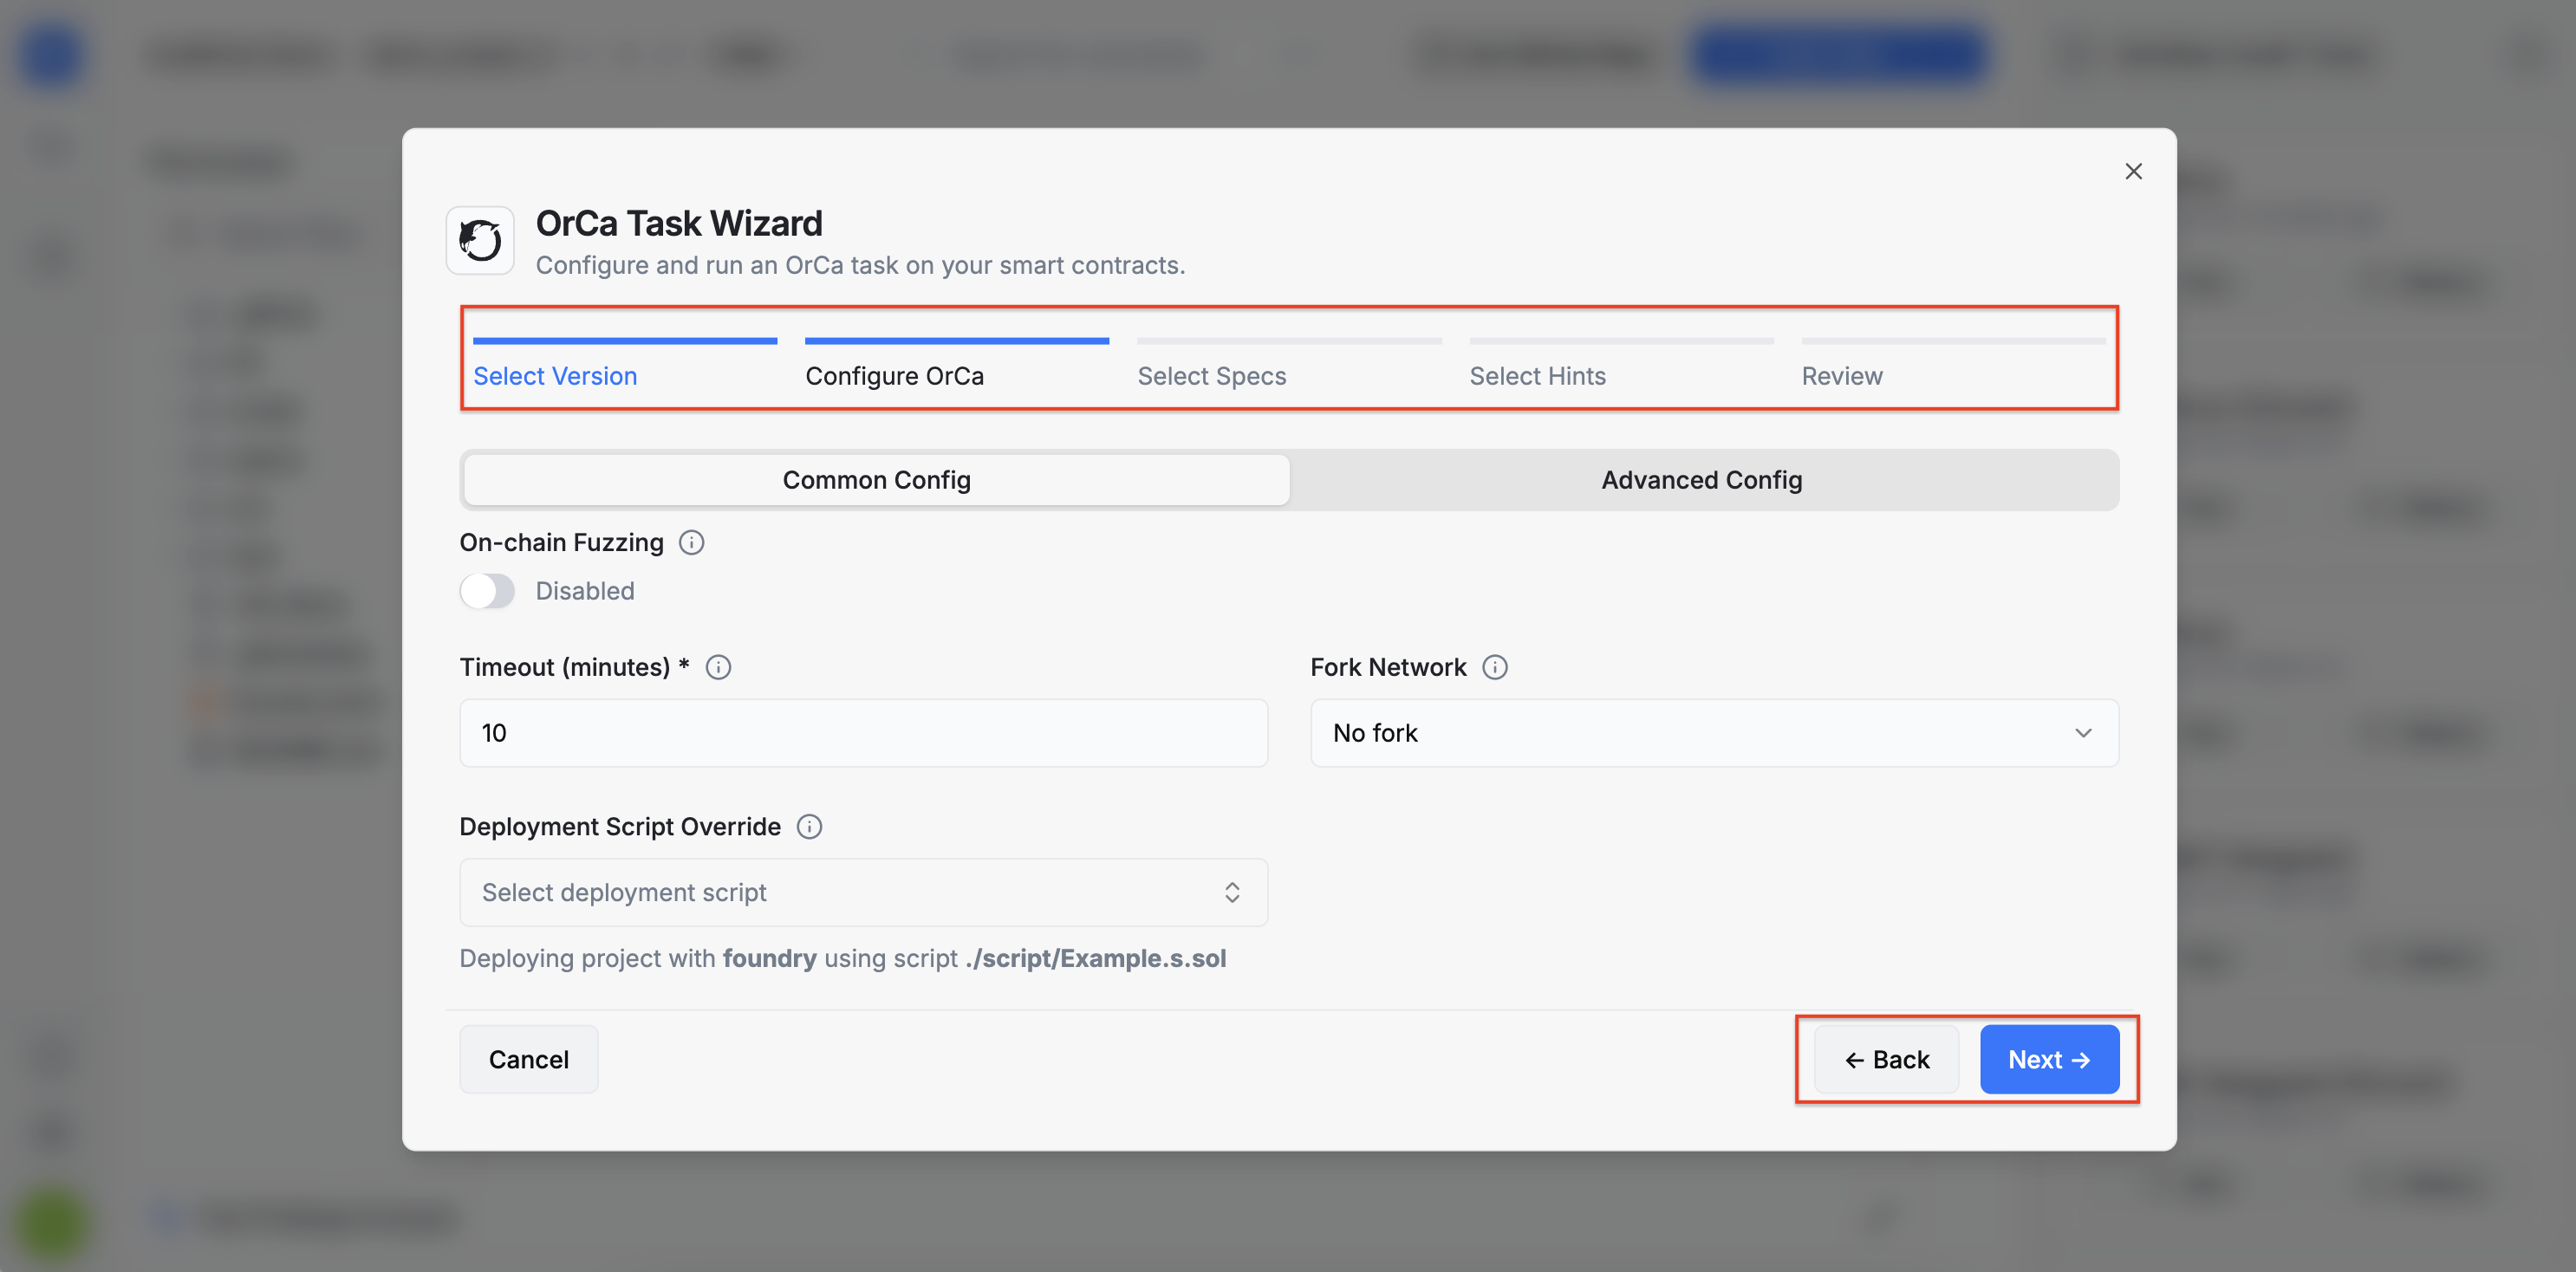
Task: Show info about On-chain Fuzzing
Action: coord(691,542)
